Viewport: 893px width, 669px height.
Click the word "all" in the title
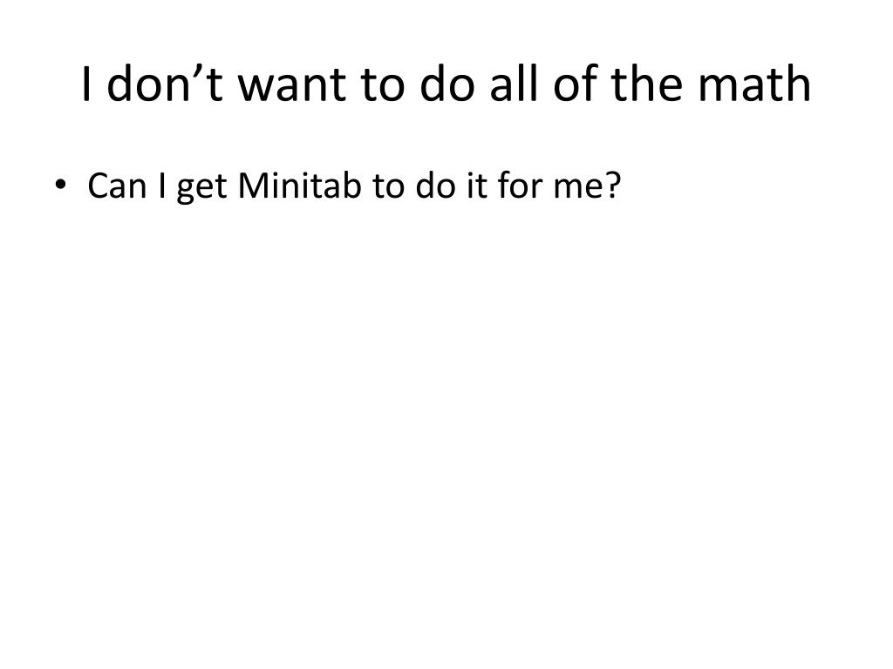[x=514, y=84]
